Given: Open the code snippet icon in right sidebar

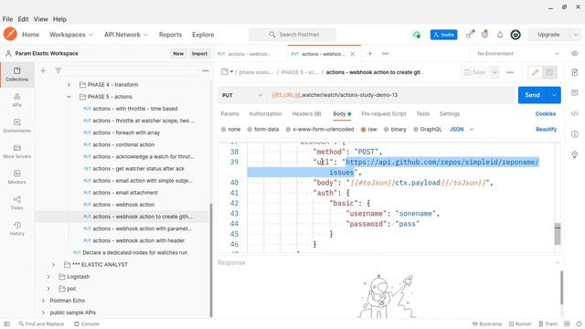Looking at the screenshot, I should click(x=575, y=113).
